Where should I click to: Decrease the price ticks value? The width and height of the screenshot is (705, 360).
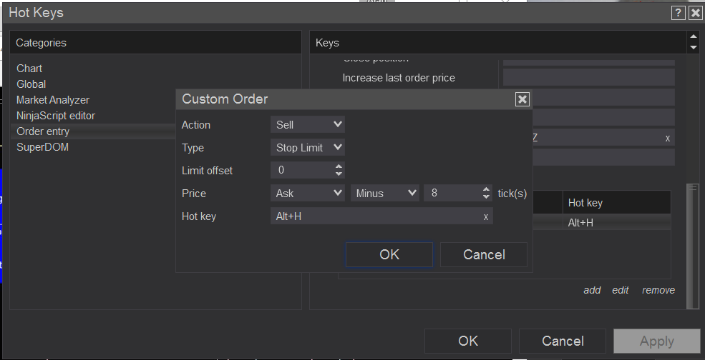(x=486, y=197)
